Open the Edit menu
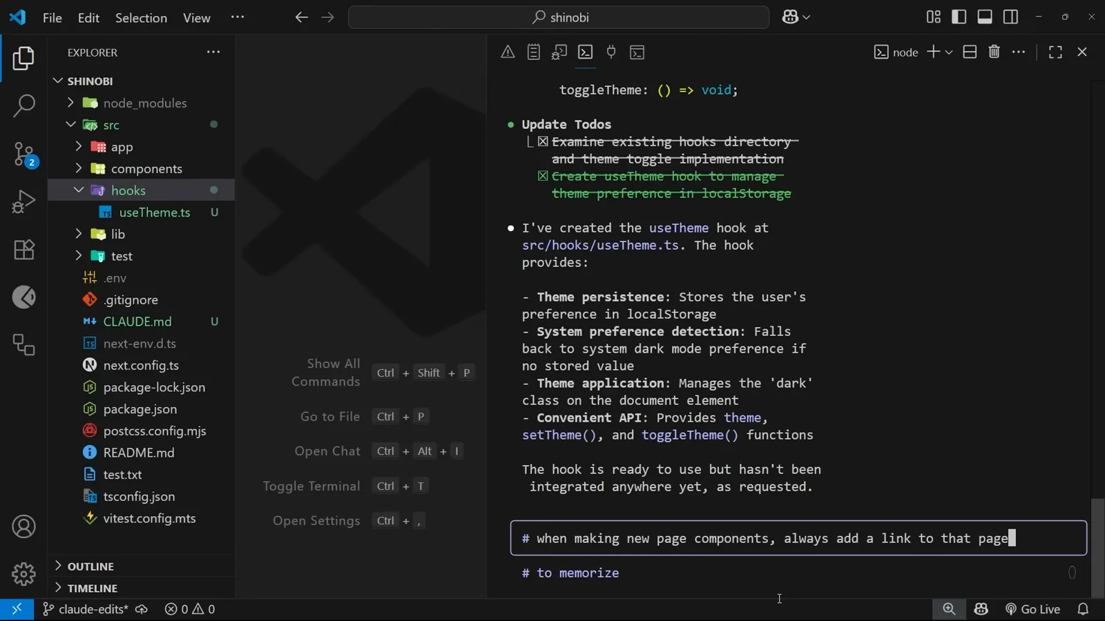The height and width of the screenshot is (621, 1105). tap(88, 18)
